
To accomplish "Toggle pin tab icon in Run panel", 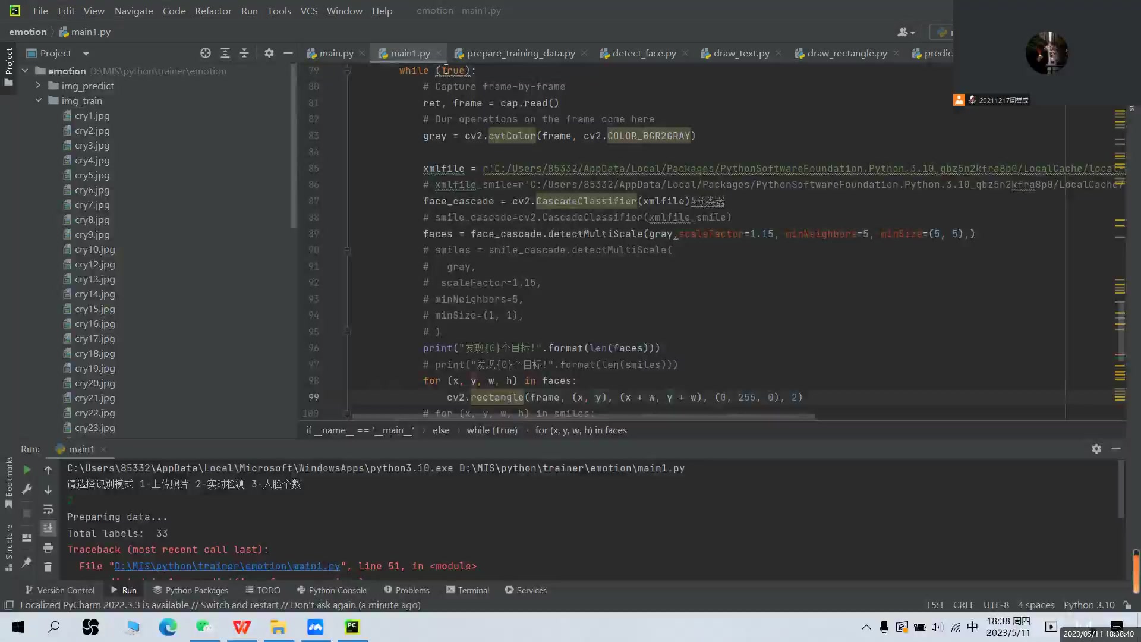I will pos(27,562).
